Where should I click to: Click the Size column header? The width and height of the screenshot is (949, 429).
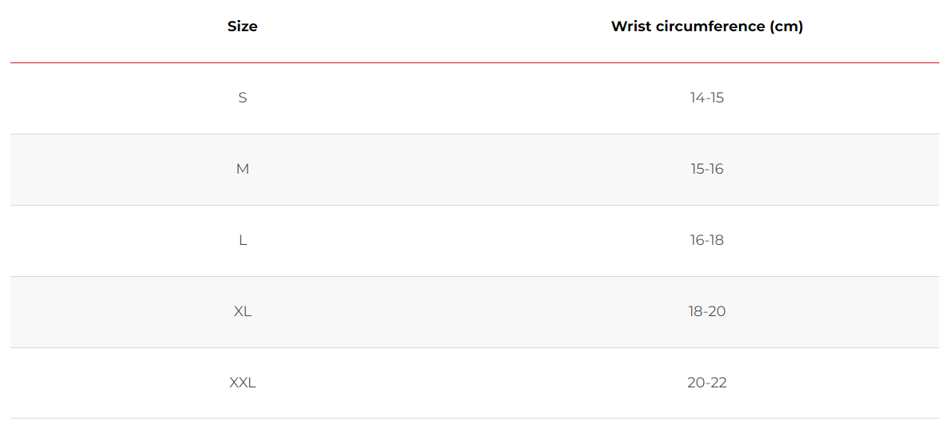click(242, 26)
